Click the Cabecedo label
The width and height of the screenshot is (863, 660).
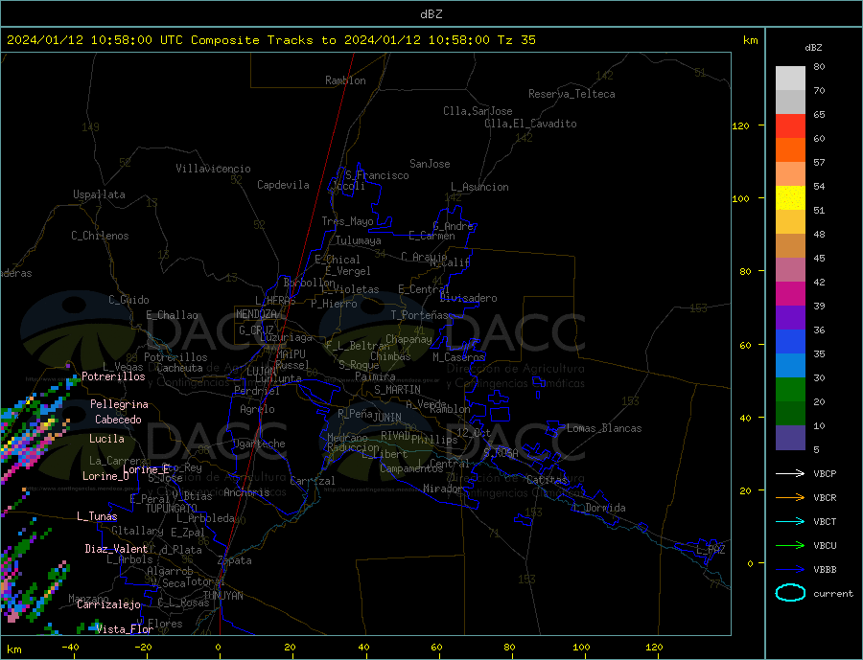tap(118, 420)
